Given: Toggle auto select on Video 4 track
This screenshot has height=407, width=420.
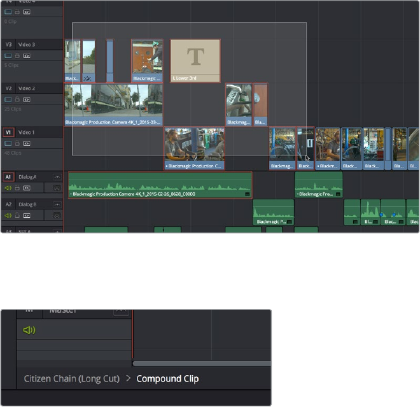Looking at the screenshot, I should pyautogui.click(x=27, y=12).
